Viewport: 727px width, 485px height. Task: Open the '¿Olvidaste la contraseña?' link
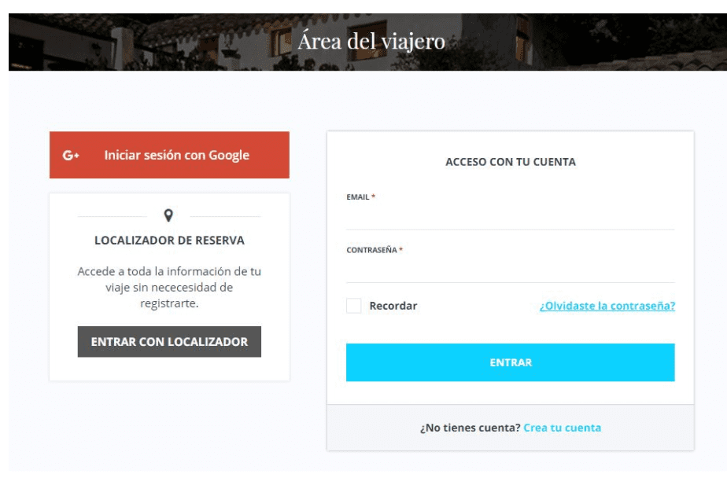click(607, 306)
